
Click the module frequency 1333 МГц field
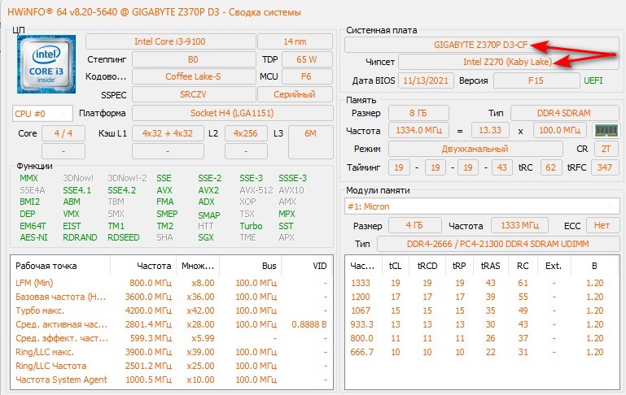coord(520,226)
